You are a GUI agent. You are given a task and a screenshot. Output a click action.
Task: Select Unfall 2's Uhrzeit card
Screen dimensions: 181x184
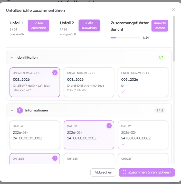(x=89, y=159)
